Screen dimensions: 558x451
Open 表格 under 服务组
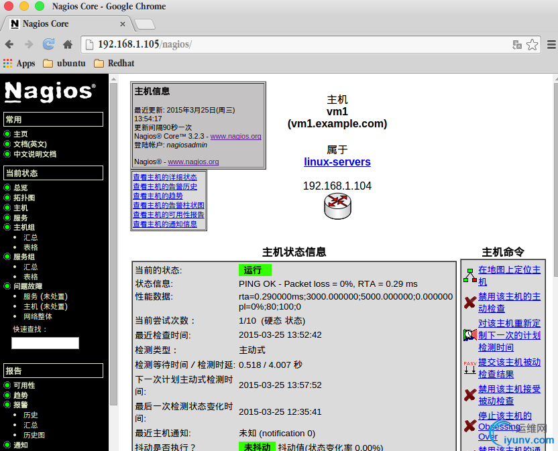click(x=30, y=277)
